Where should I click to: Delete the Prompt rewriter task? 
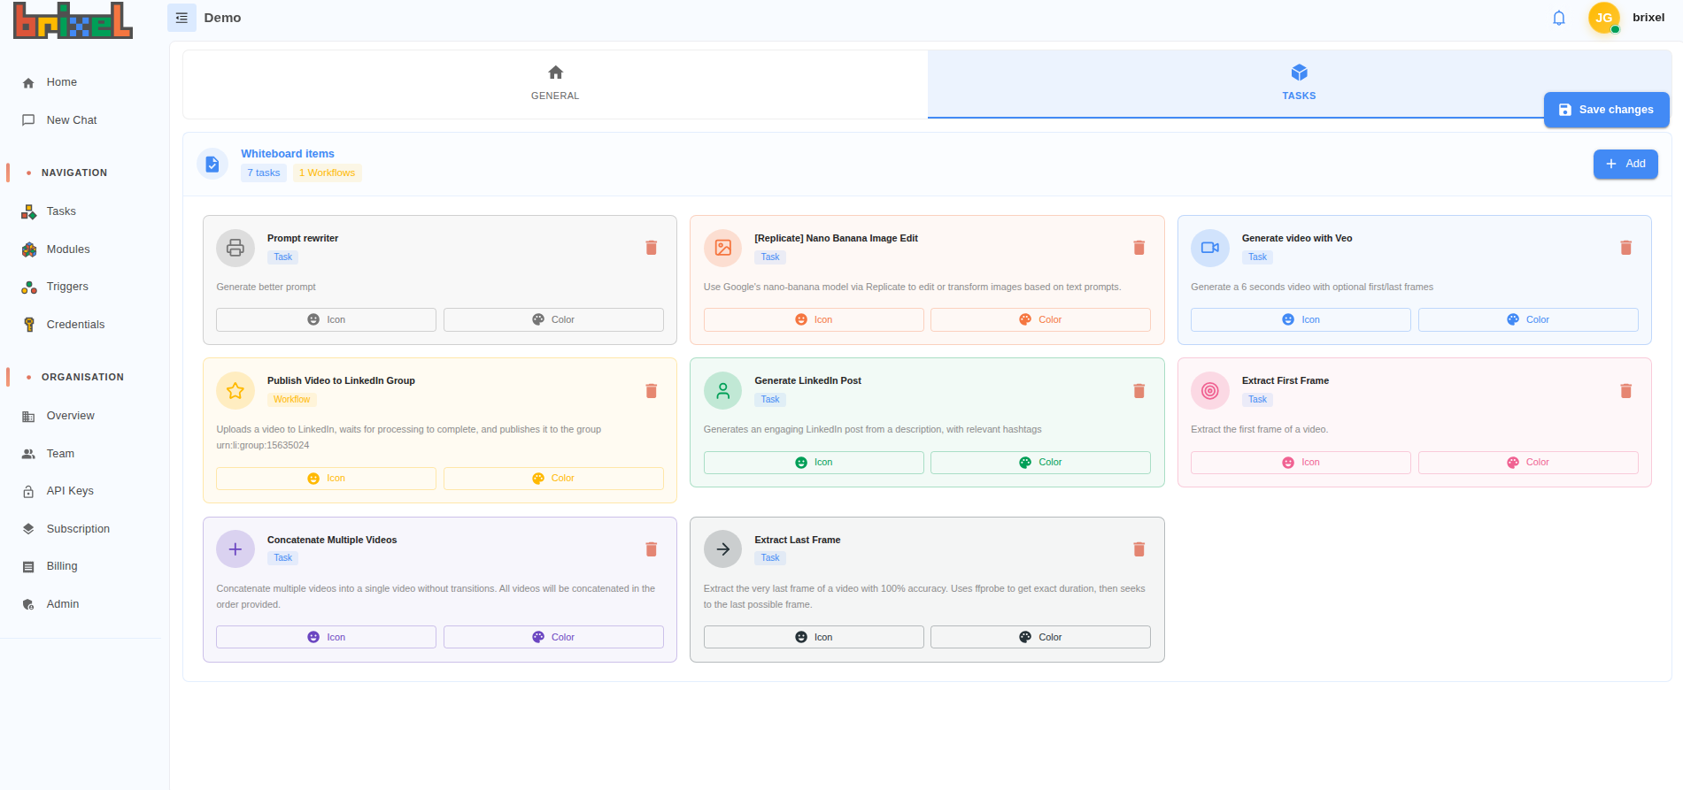(651, 248)
